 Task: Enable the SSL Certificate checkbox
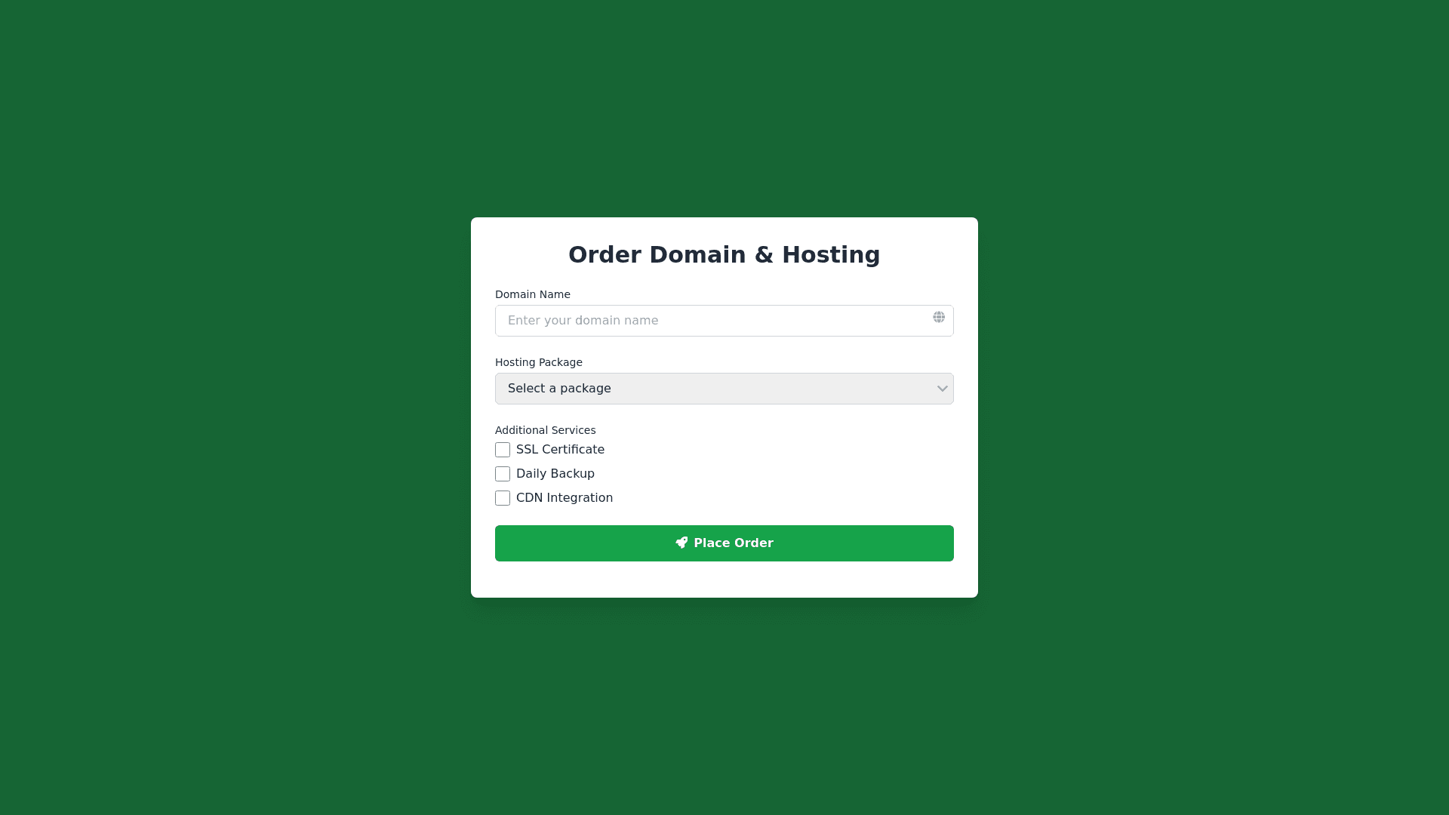[503, 450]
